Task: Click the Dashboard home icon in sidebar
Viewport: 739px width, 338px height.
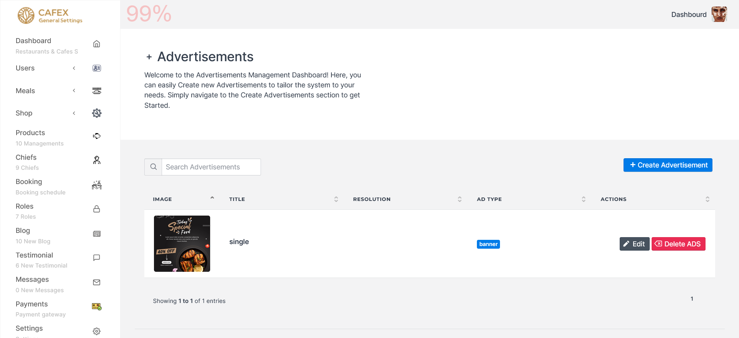Action: [97, 44]
